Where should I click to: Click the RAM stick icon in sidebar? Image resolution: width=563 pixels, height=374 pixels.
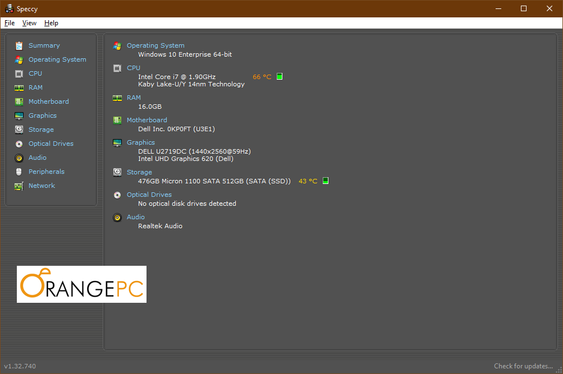[x=19, y=87]
